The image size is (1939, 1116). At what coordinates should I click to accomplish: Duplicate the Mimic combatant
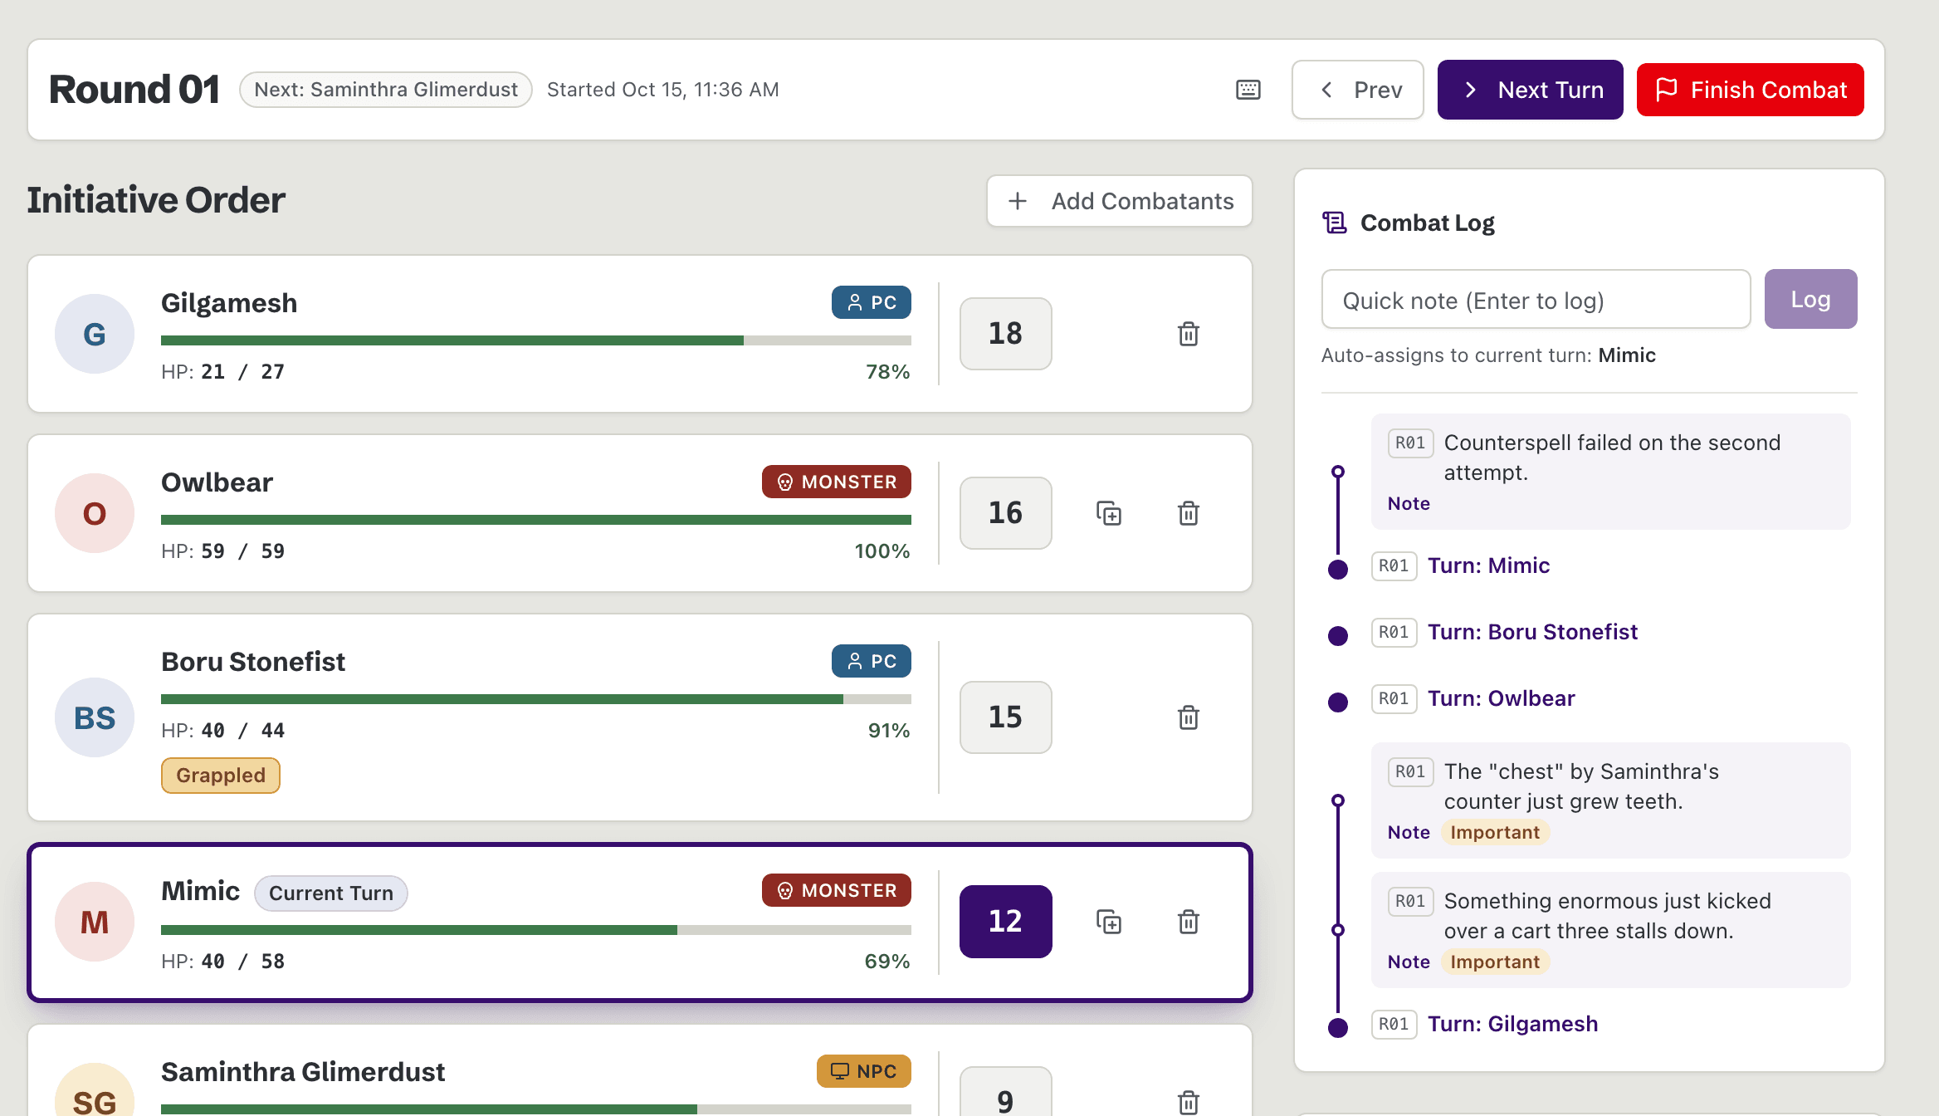coord(1108,922)
